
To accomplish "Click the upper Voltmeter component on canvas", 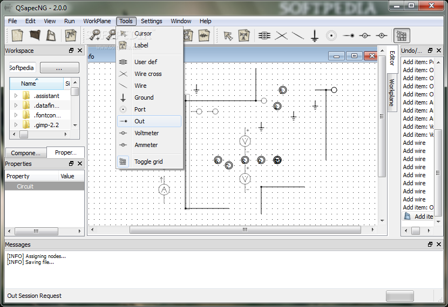I will tap(245, 141).
